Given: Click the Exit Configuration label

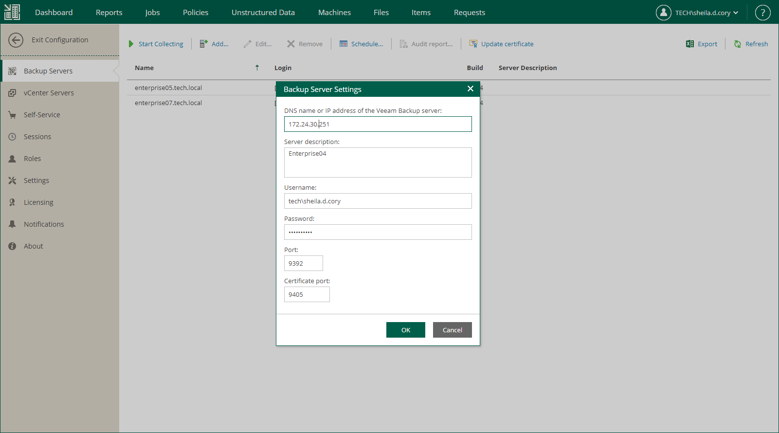Looking at the screenshot, I should pos(60,40).
